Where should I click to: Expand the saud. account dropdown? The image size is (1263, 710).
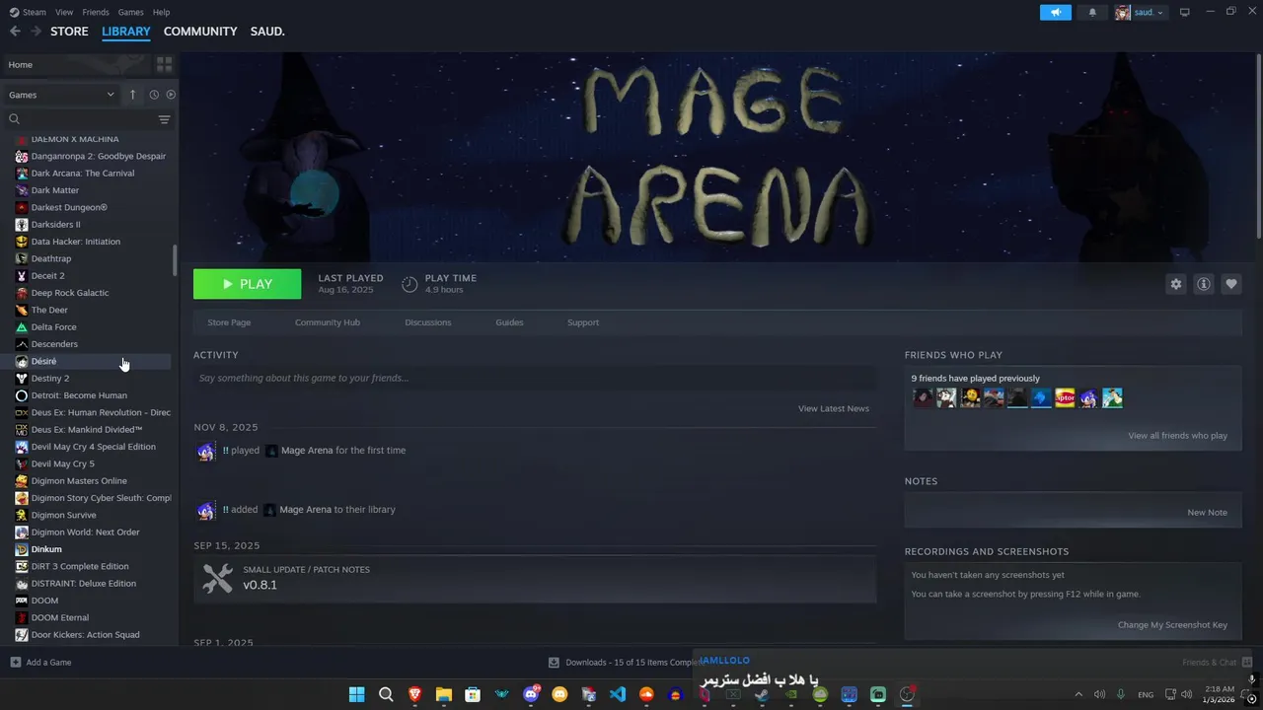(x=1140, y=12)
